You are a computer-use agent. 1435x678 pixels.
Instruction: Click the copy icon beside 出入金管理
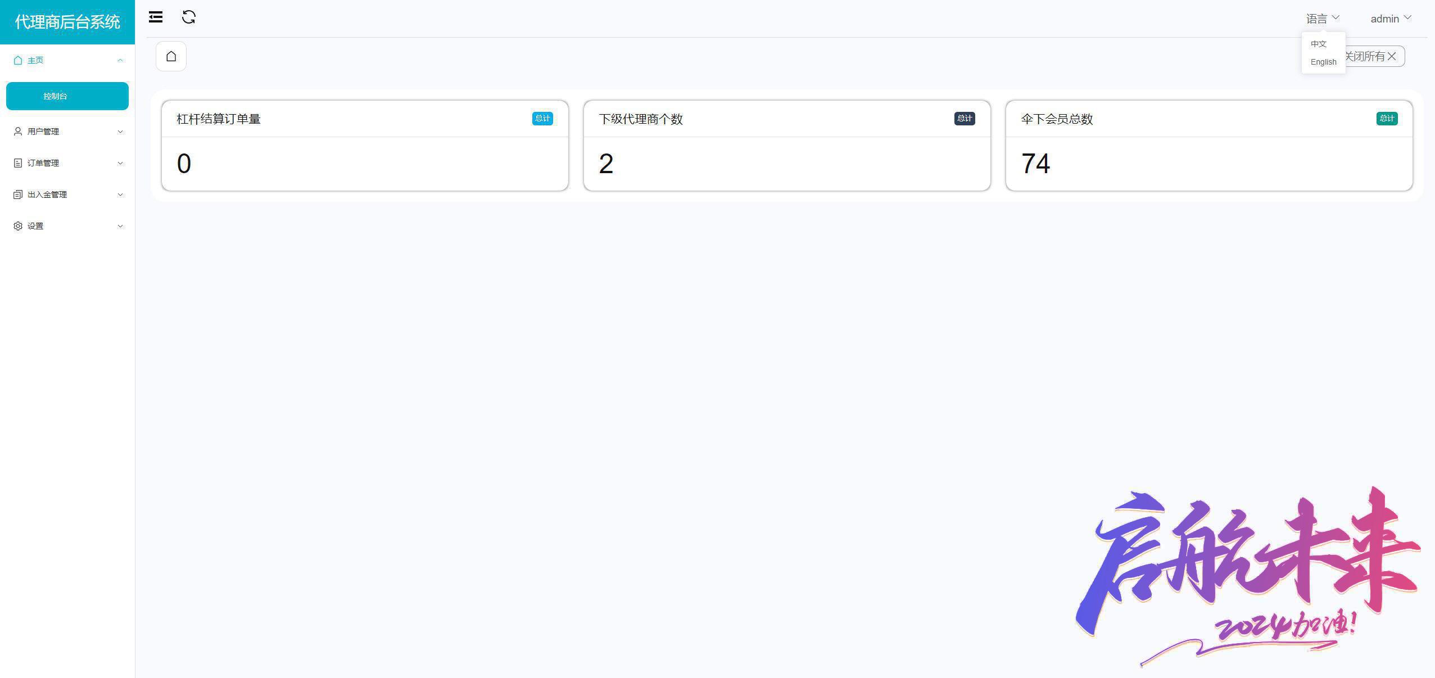[18, 195]
